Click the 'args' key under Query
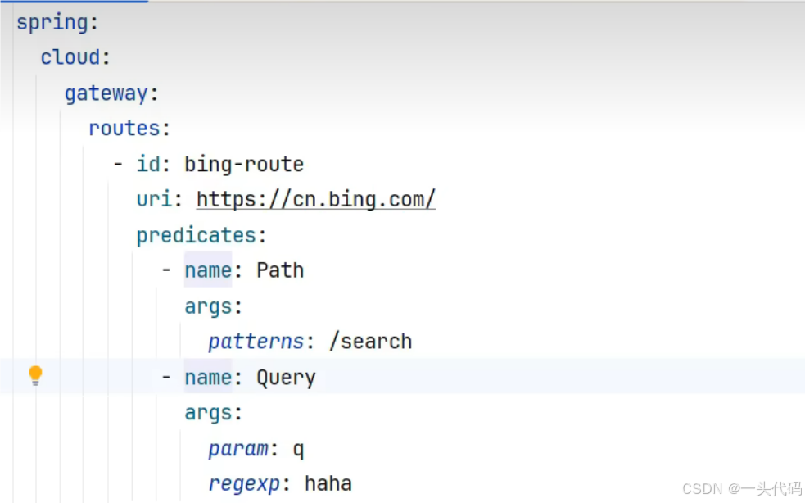 click(208, 413)
